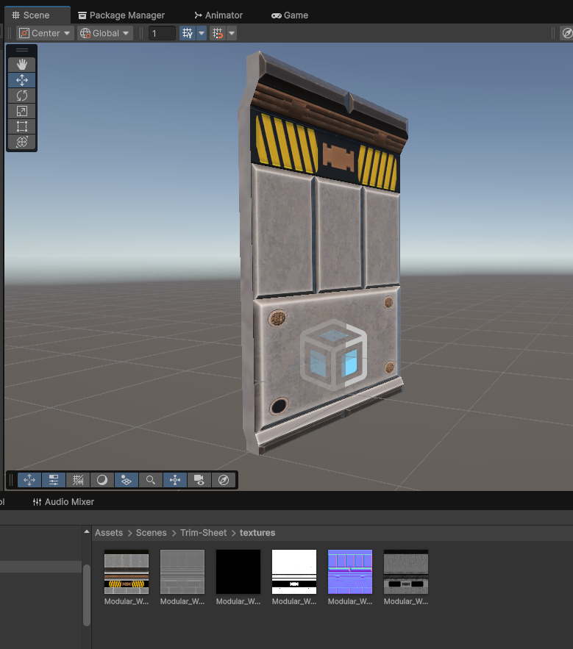Select the gray ambient occlusion texture thumbnail
The image size is (573, 649).
click(x=182, y=572)
